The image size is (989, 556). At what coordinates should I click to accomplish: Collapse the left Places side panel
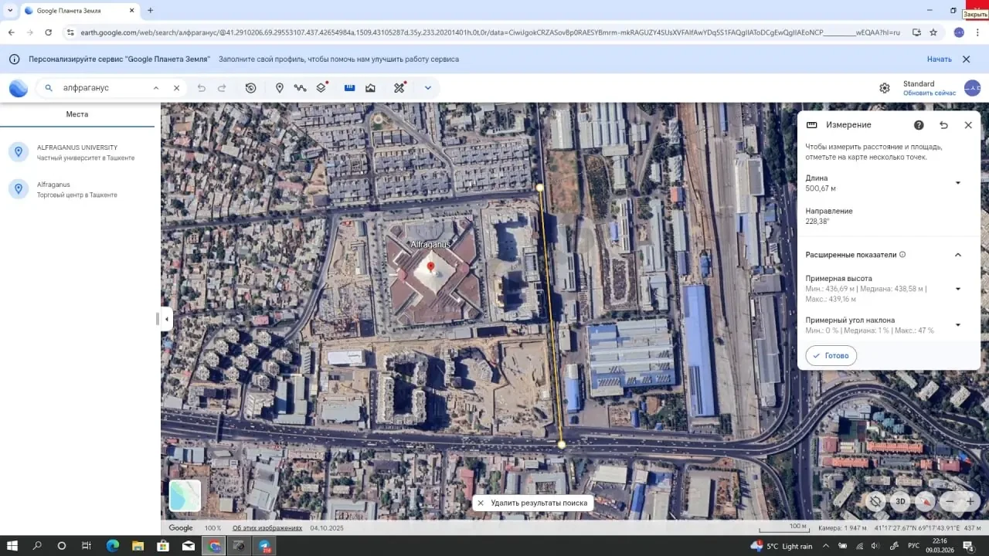166,319
